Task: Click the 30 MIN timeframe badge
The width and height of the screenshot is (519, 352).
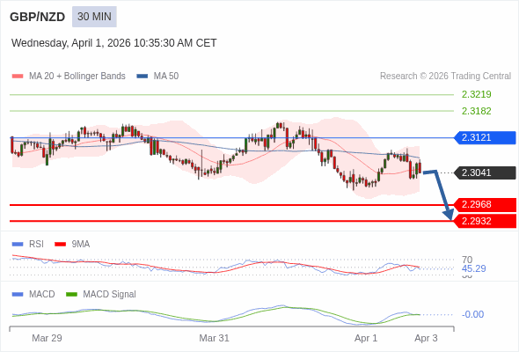Action: point(94,17)
